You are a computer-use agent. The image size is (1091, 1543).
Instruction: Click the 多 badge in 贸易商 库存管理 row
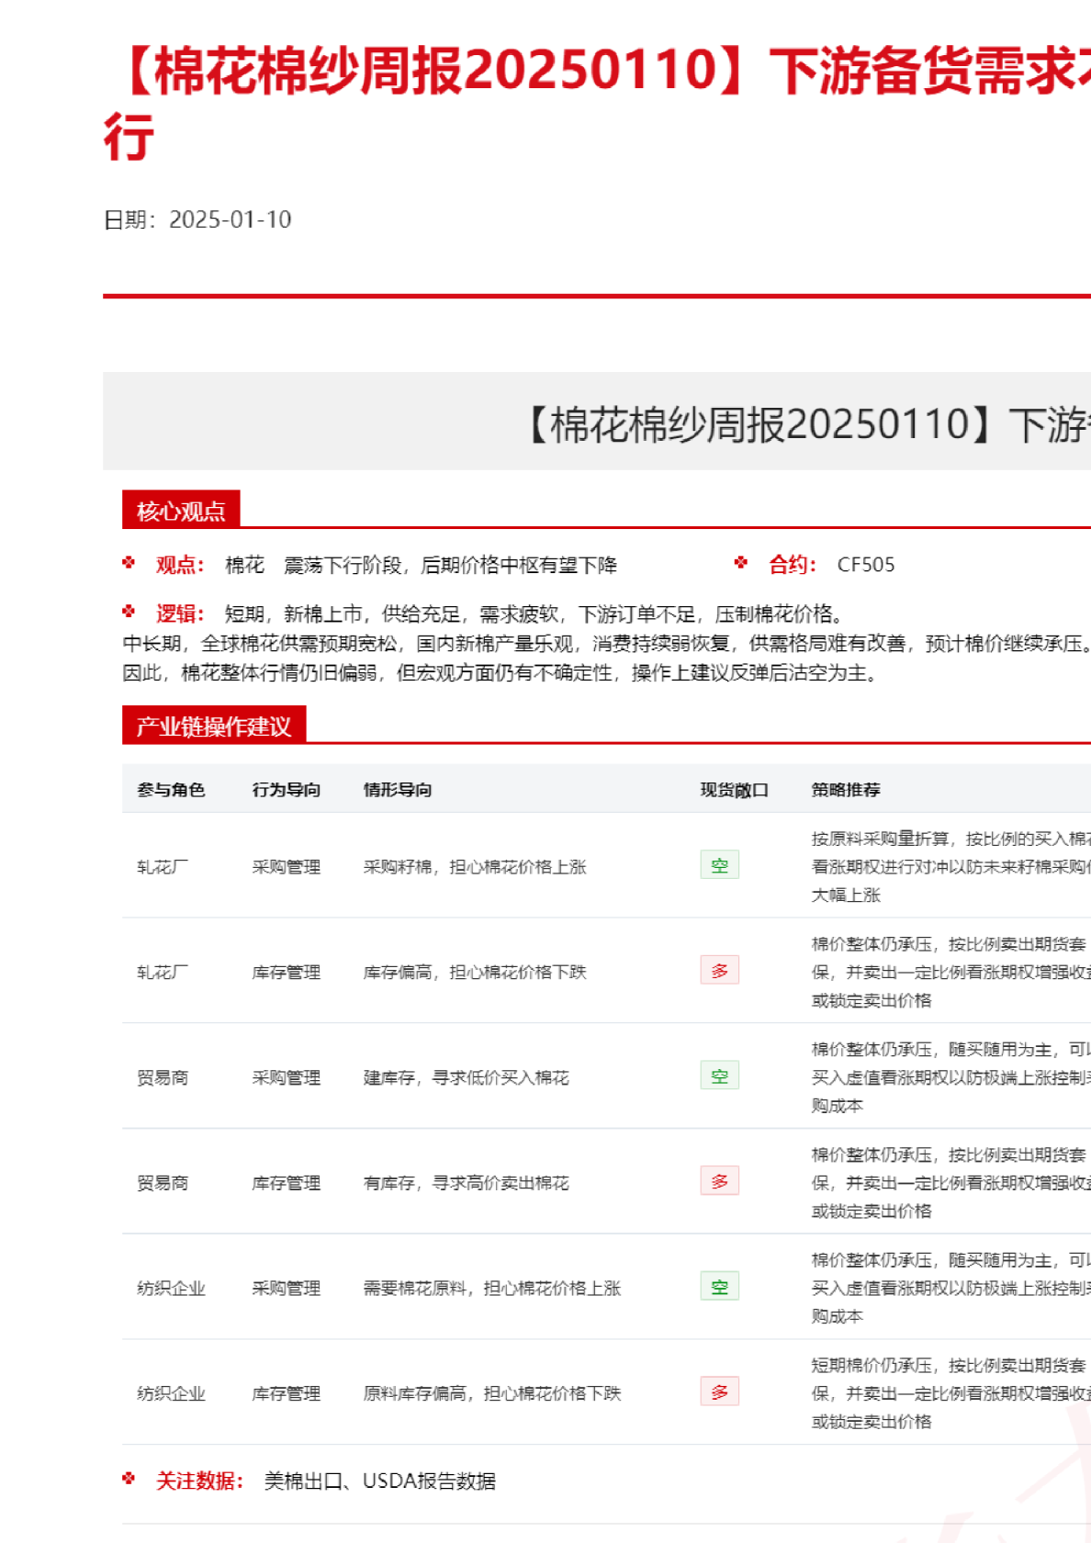tap(719, 1181)
